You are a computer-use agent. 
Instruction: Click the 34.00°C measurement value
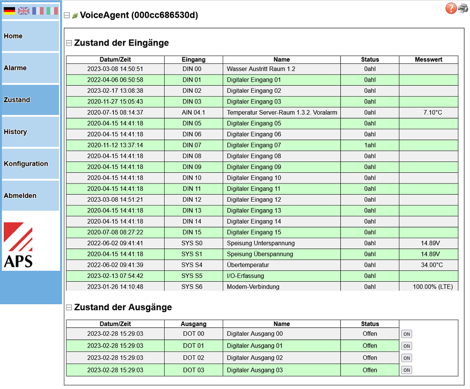[431, 265]
